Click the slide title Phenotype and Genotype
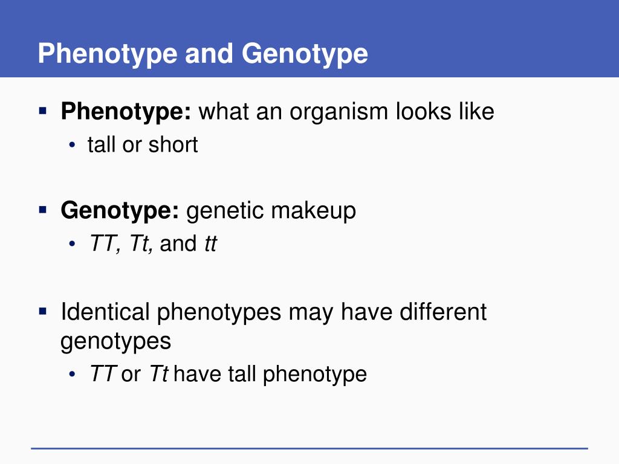This screenshot has height=464, width=619. tap(203, 54)
